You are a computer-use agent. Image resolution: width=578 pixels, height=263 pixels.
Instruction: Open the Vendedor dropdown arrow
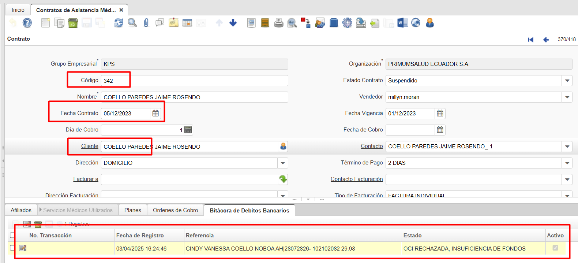pyautogui.click(x=567, y=97)
